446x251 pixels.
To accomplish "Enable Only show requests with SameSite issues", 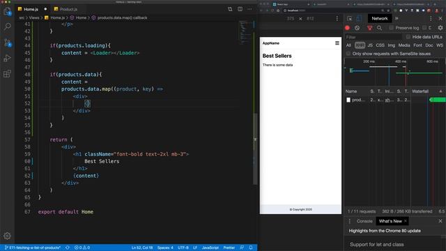I will point(348,54).
